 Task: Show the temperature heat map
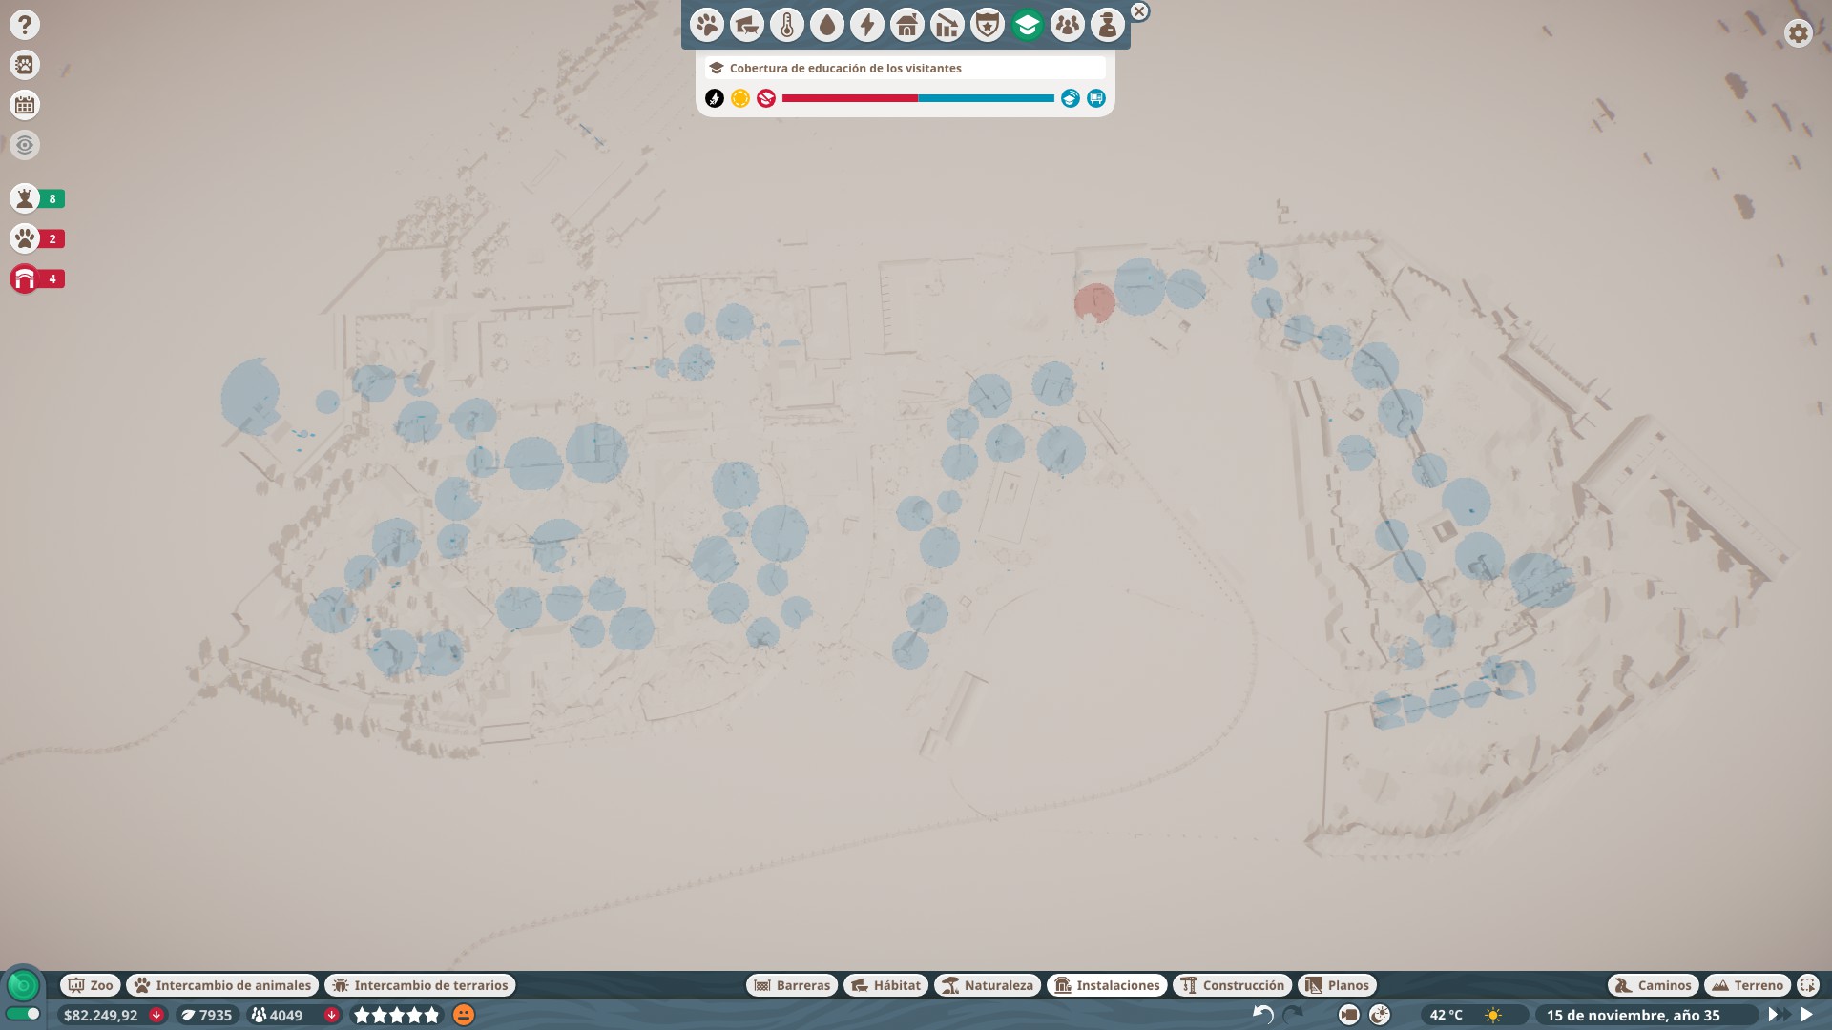tap(787, 25)
